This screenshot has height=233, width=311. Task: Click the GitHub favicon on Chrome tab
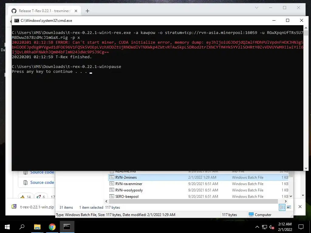point(14,11)
